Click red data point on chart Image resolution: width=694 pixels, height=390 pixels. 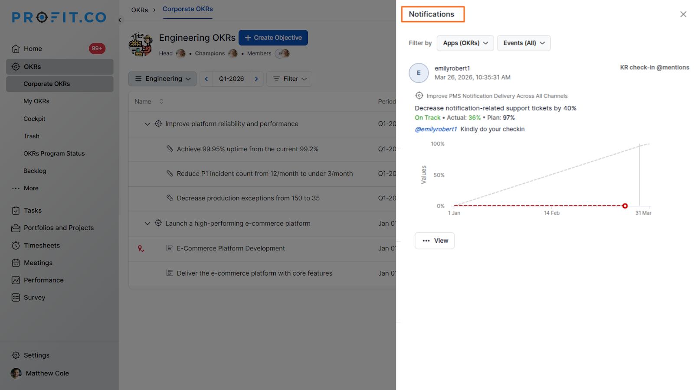tap(625, 206)
